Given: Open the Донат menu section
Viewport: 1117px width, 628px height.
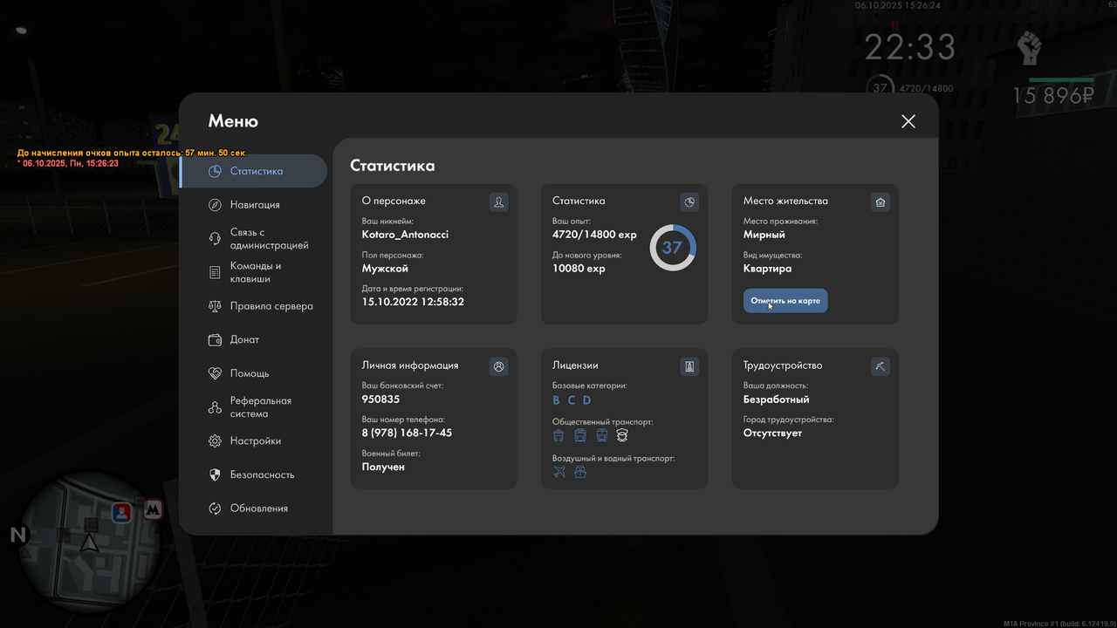Looking at the screenshot, I should 254,340.
